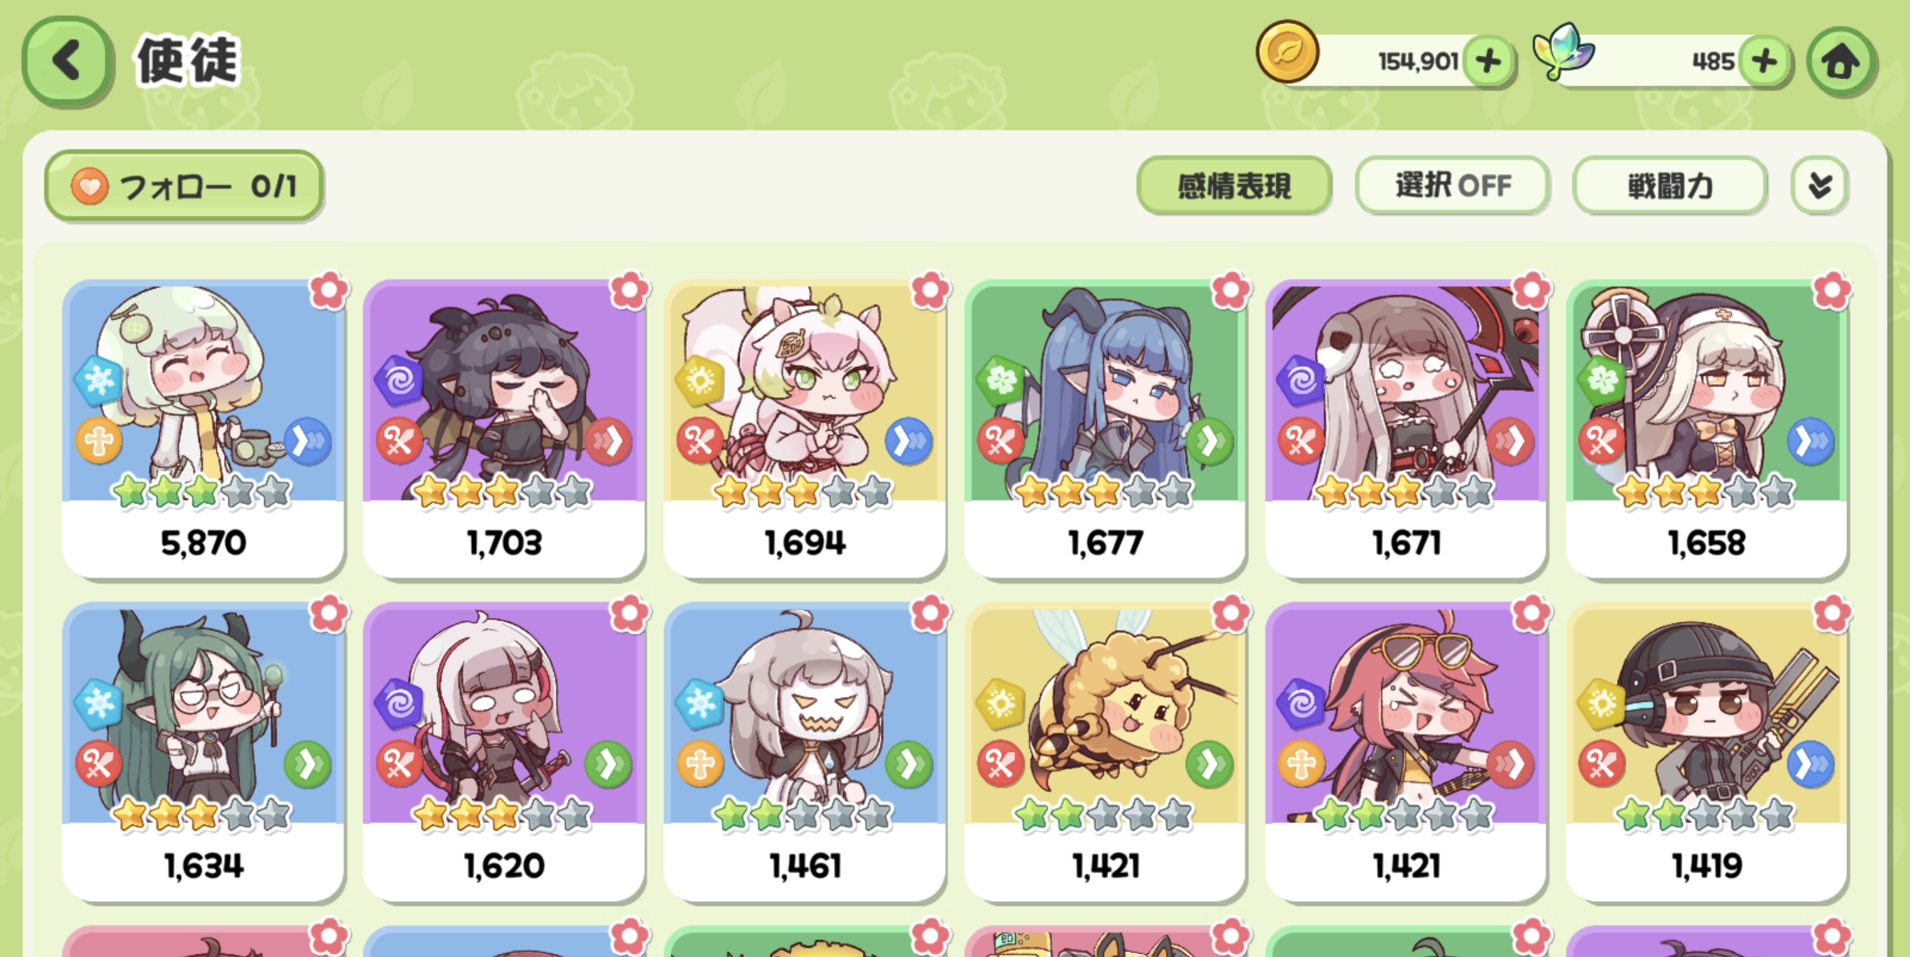The width and height of the screenshot is (1910, 957).
Task: Toggle the 感情表現 emotion display
Action: (x=1234, y=185)
